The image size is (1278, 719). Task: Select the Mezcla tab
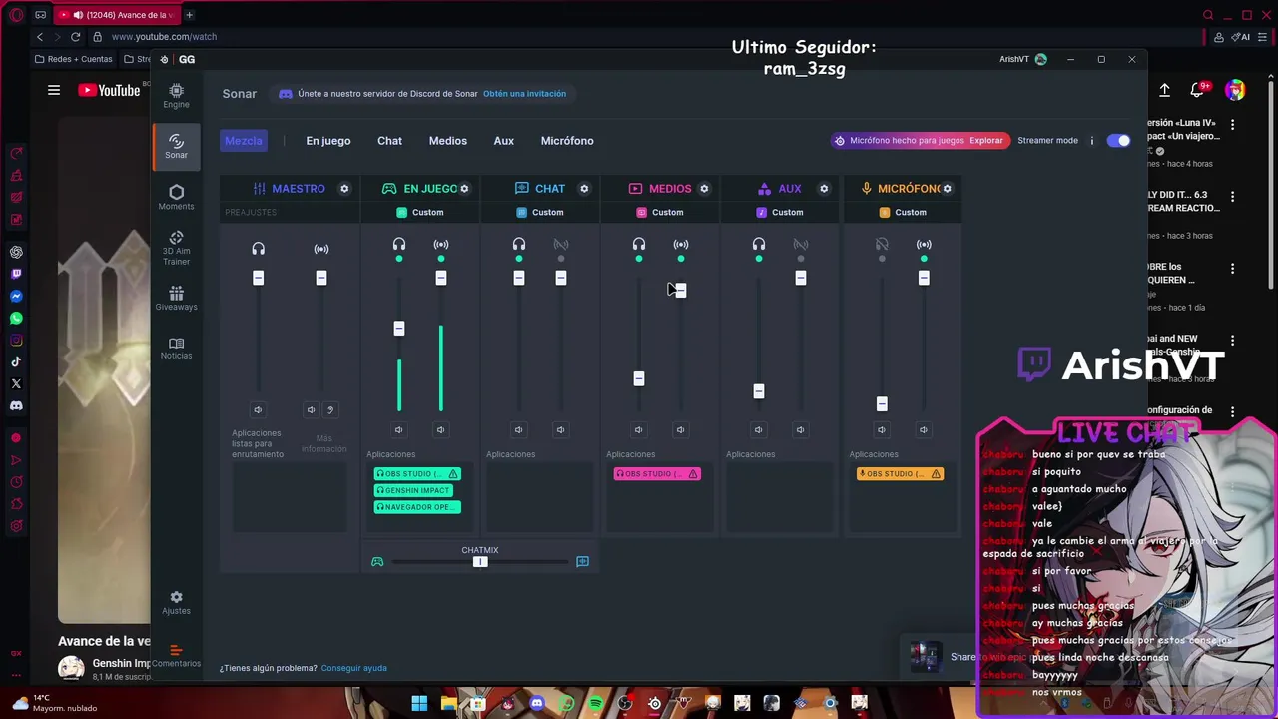(x=244, y=141)
